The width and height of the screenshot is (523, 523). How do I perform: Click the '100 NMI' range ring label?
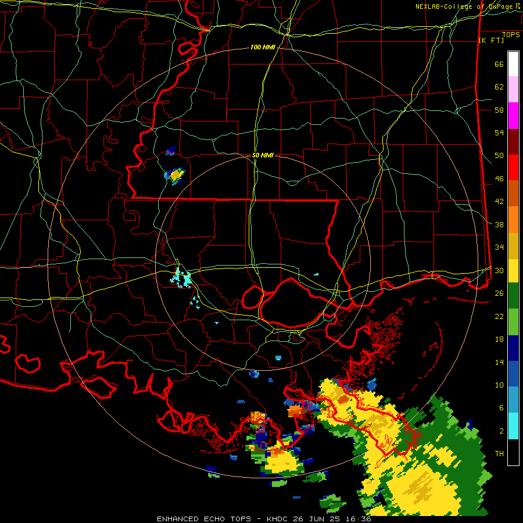pyautogui.click(x=263, y=48)
